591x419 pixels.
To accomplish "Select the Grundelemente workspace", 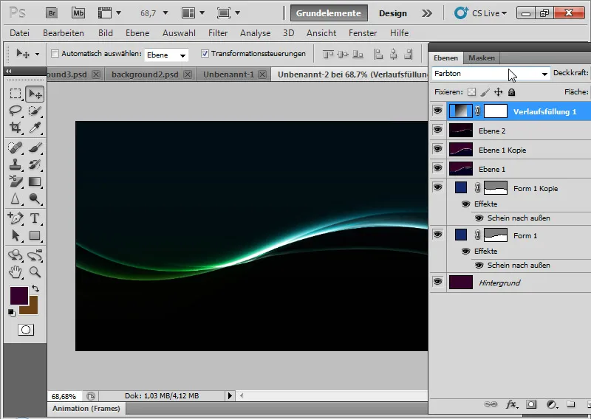I will [x=328, y=13].
